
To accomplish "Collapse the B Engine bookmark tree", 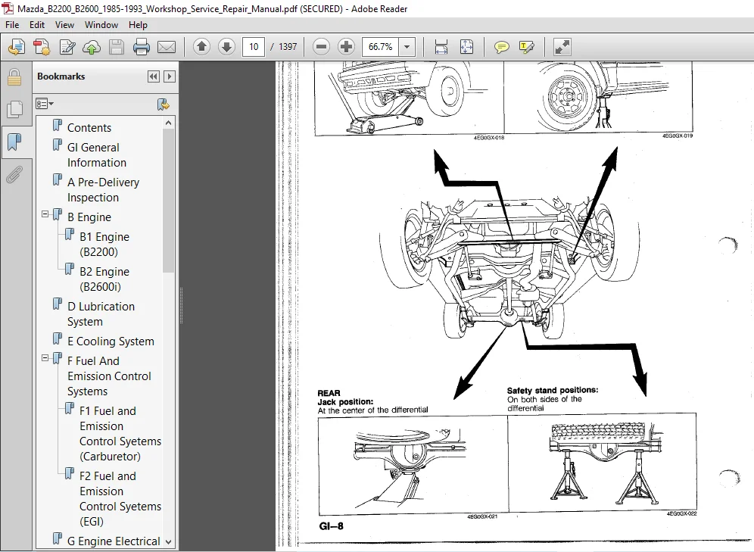I will [x=45, y=214].
